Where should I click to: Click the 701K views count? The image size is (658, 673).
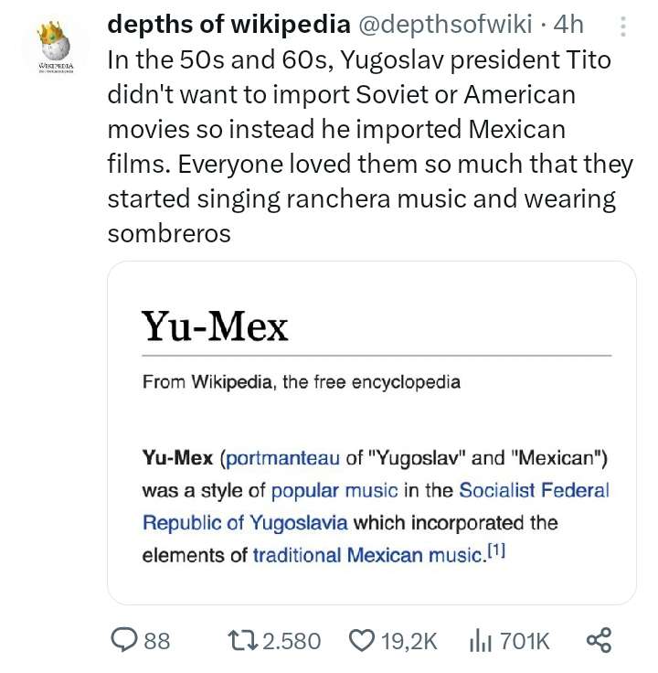[525, 641]
